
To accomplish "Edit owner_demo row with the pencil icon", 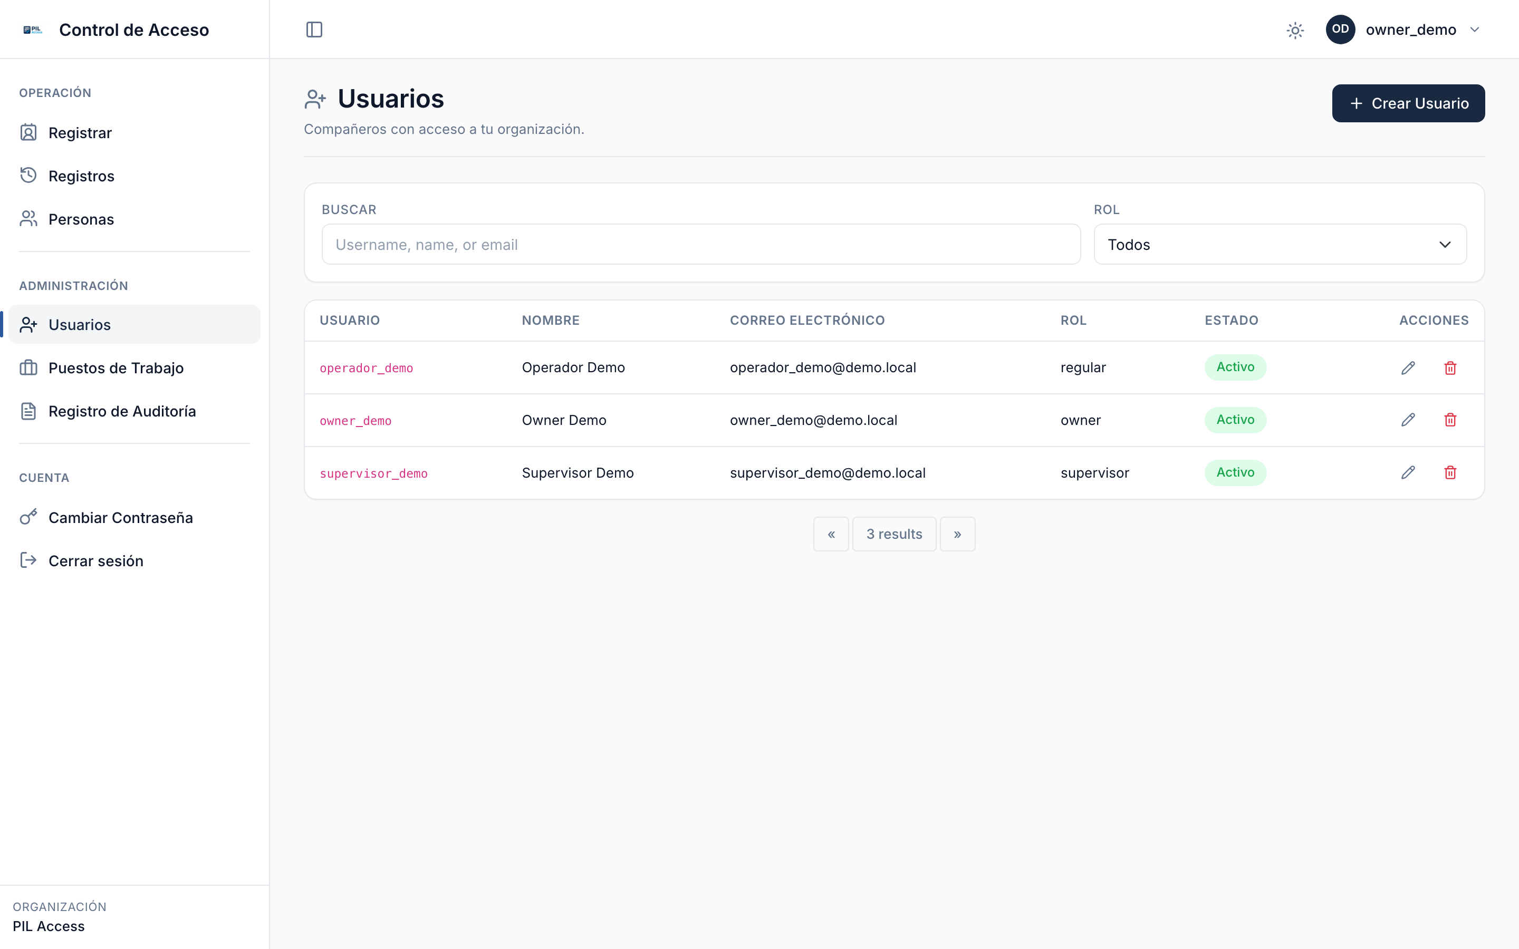I will click(1408, 420).
